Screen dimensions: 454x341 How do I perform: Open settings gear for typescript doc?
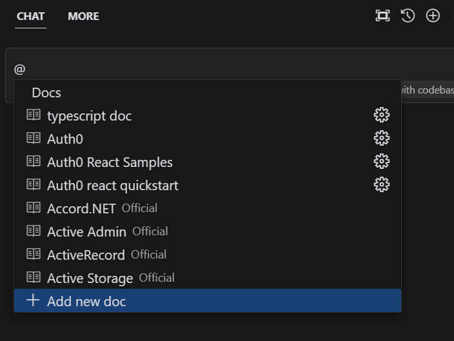[x=382, y=115]
